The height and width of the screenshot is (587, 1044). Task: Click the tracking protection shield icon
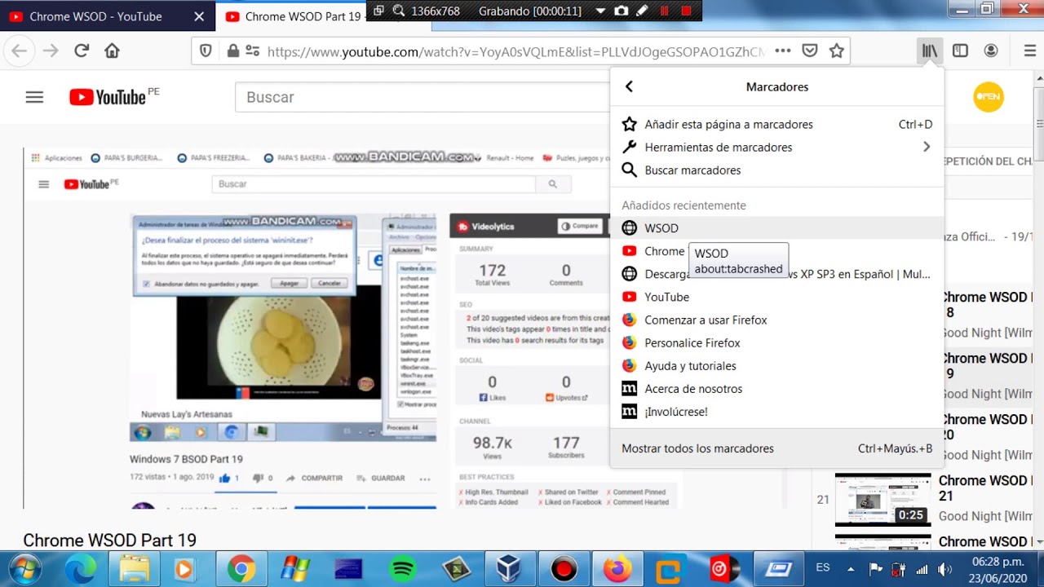pyautogui.click(x=206, y=51)
